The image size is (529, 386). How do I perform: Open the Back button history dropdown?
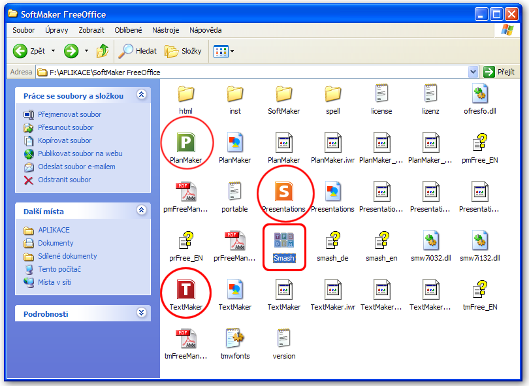pyautogui.click(x=54, y=51)
